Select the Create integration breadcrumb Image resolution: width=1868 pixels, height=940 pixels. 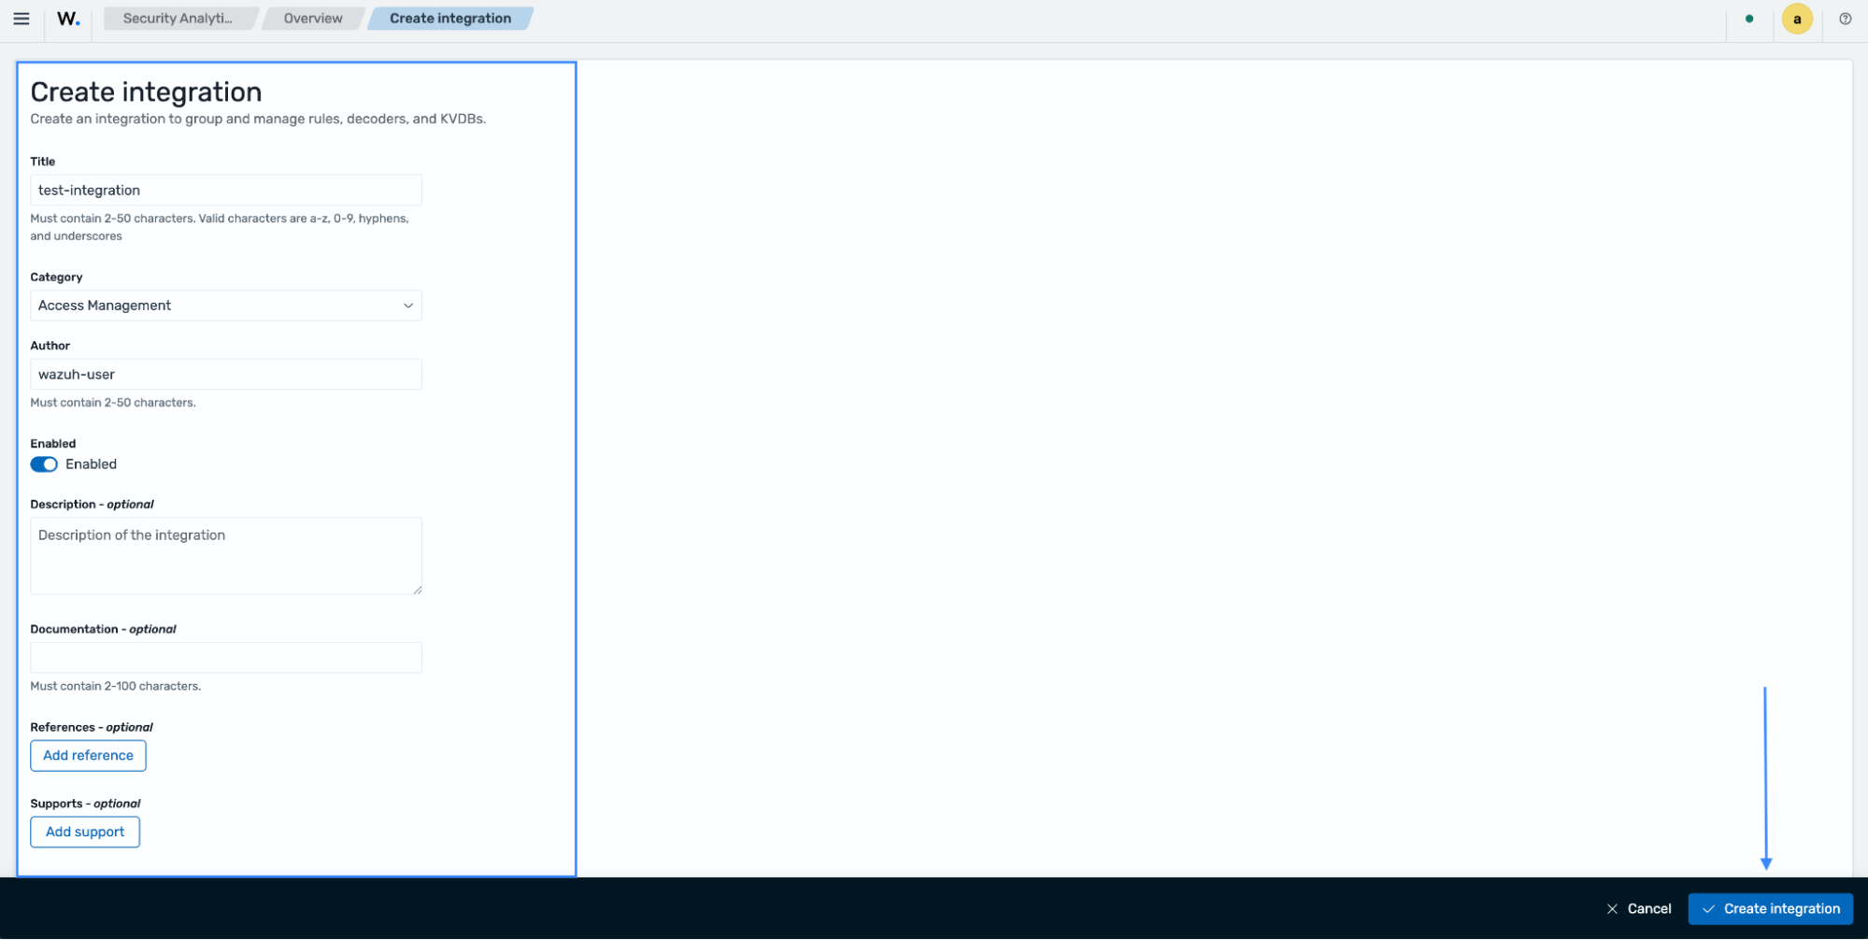tap(450, 19)
